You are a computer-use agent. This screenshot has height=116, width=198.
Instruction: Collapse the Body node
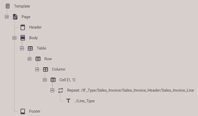point(14,38)
